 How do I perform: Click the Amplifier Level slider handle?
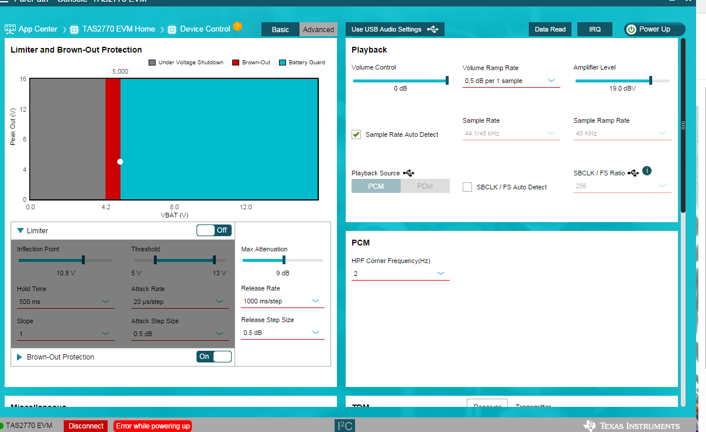[x=650, y=81]
